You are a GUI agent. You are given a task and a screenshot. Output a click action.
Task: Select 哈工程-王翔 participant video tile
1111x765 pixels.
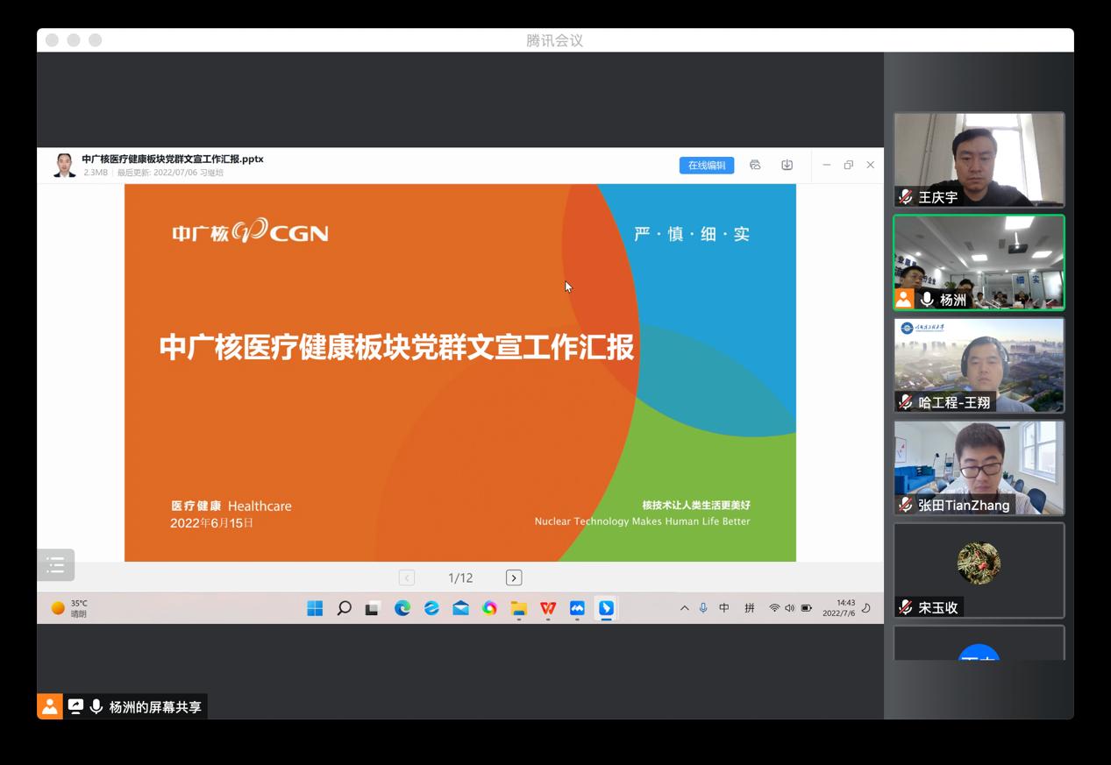coord(979,365)
